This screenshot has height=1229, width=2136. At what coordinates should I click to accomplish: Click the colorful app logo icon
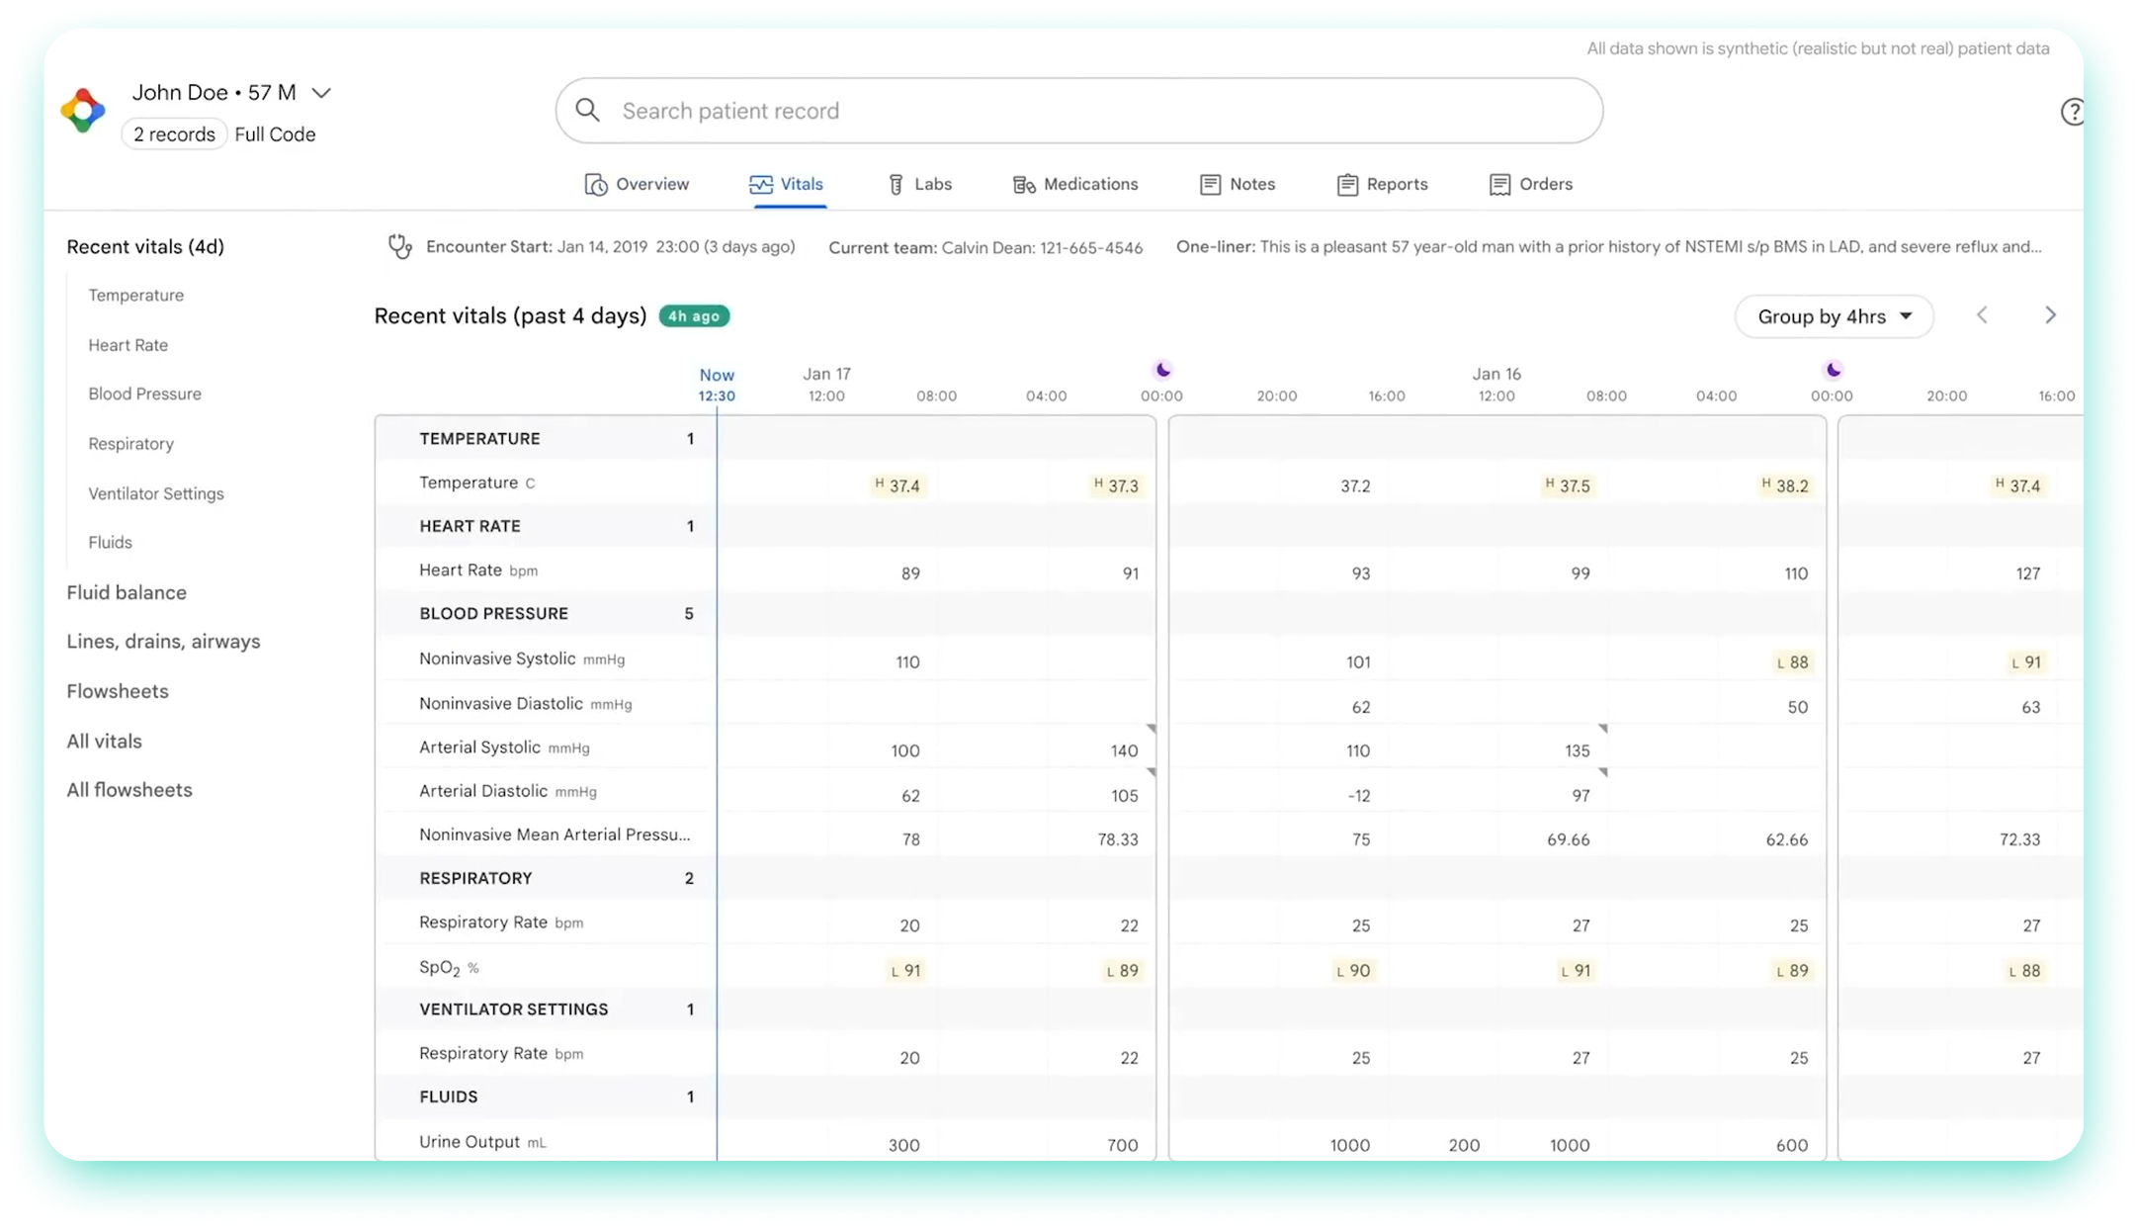pyautogui.click(x=83, y=111)
